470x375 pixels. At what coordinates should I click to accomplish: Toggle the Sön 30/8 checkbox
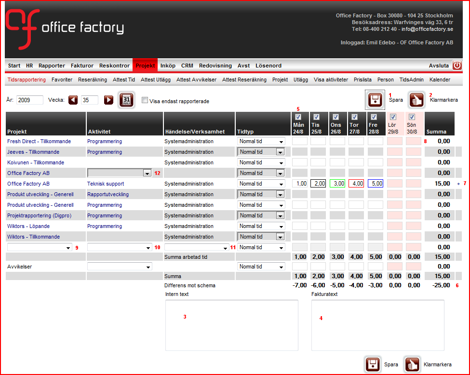412,117
